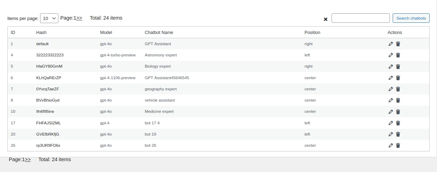Image resolution: width=437 pixels, height=172 pixels.
Task: Select the hash '322223322223' cell
Action: point(50,55)
